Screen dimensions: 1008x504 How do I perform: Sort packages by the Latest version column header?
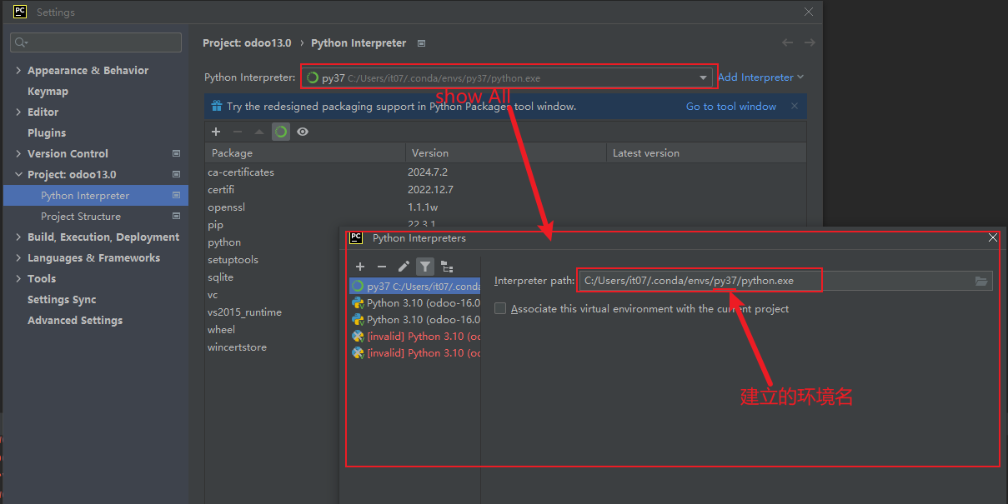pyautogui.click(x=706, y=152)
